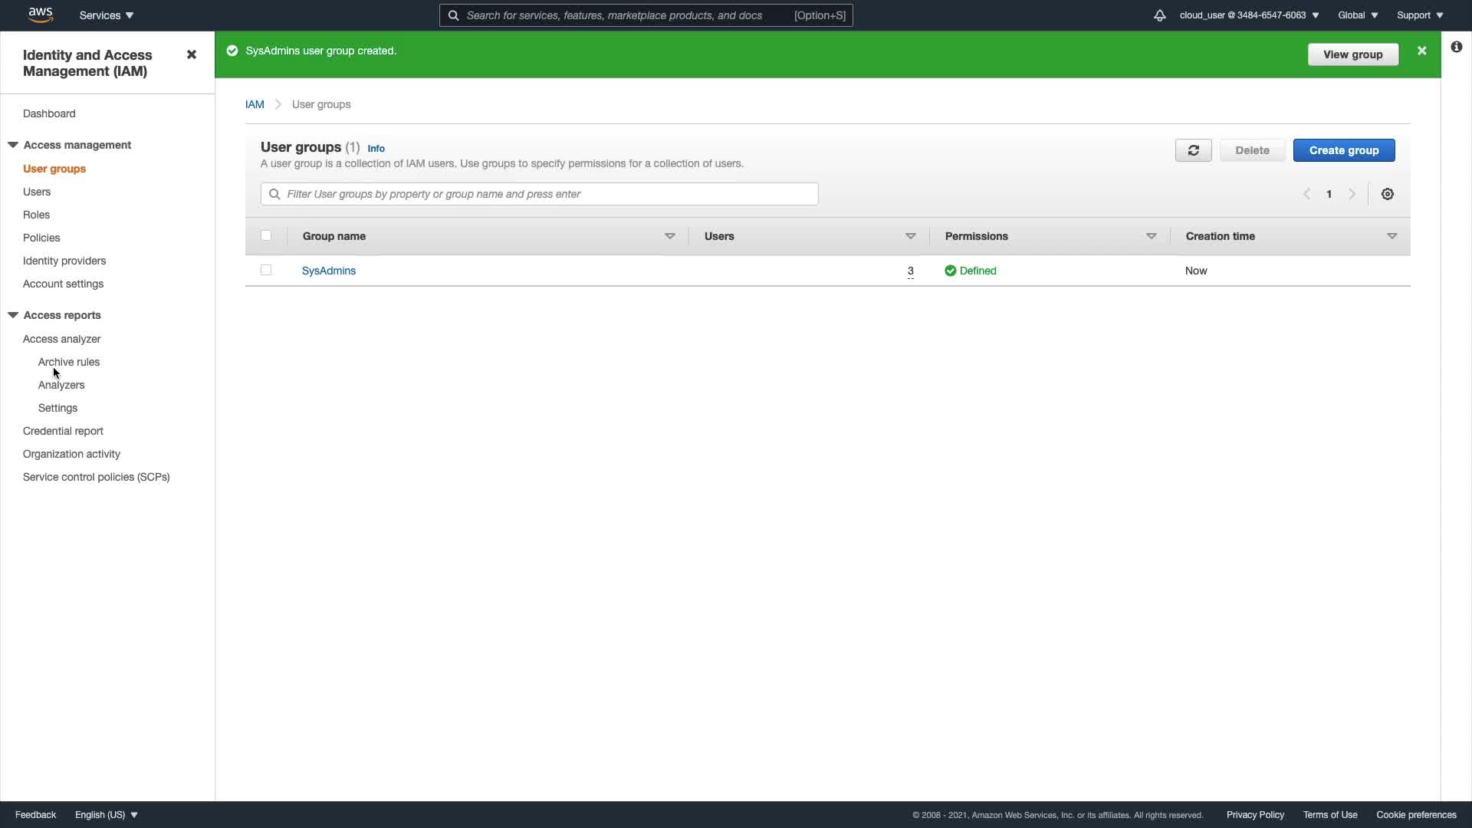This screenshot has width=1472, height=828.
Task: Click the Create group button
Action: tap(1343, 150)
